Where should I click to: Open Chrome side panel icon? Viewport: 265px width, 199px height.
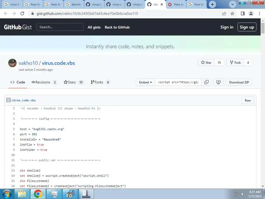[x=243, y=13]
